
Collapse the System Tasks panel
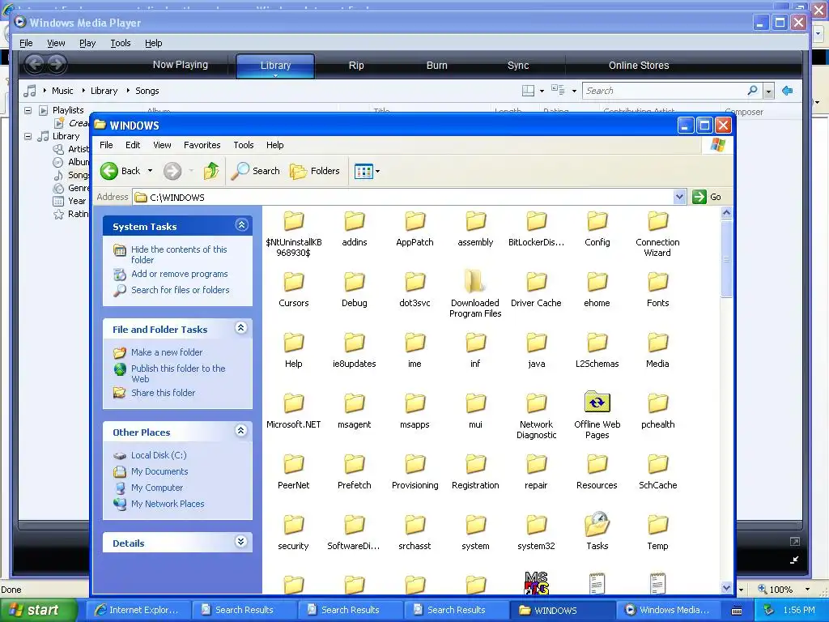point(241,225)
